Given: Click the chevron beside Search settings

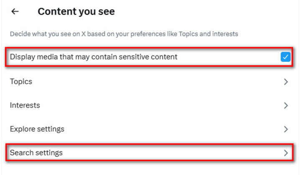Looking at the screenshot, I should [286, 153].
